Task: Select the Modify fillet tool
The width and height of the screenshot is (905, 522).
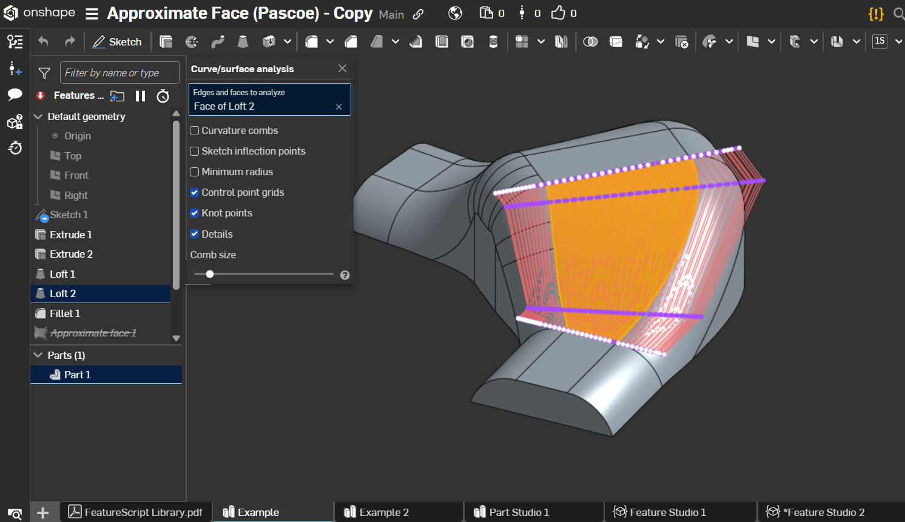Action: click(709, 41)
